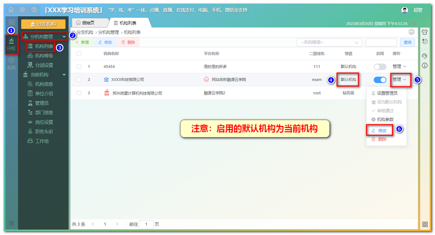
Task: Choose 审核通过 from the menu
Action: click(382, 111)
